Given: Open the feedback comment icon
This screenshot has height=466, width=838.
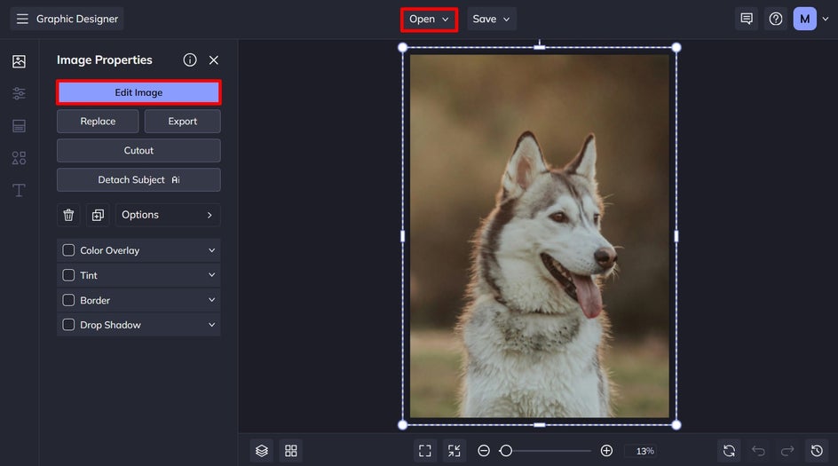Looking at the screenshot, I should 747,19.
